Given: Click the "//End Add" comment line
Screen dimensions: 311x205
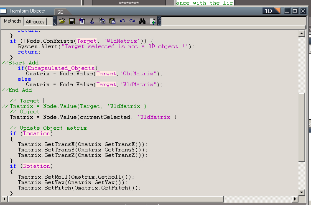Looking at the screenshot, I should coord(17,90).
